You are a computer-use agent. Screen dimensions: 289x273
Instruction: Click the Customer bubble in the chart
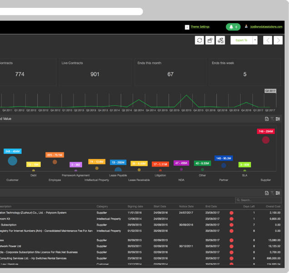[13, 161]
